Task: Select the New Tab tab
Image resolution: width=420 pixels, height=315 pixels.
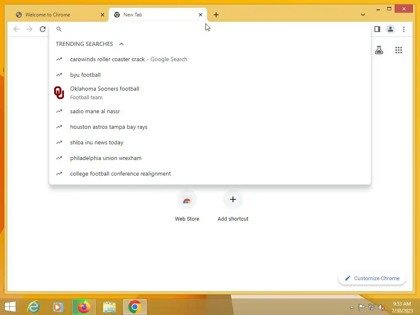Action: point(158,15)
